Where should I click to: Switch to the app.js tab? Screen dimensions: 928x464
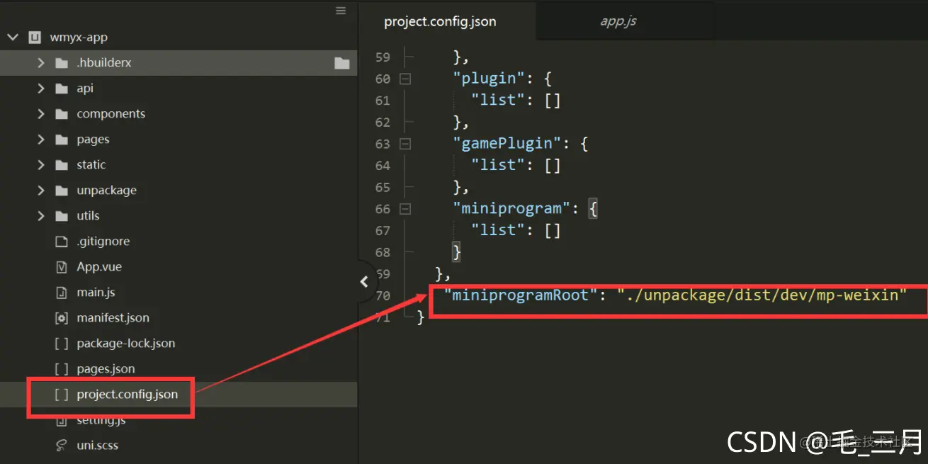(x=618, y=21)
